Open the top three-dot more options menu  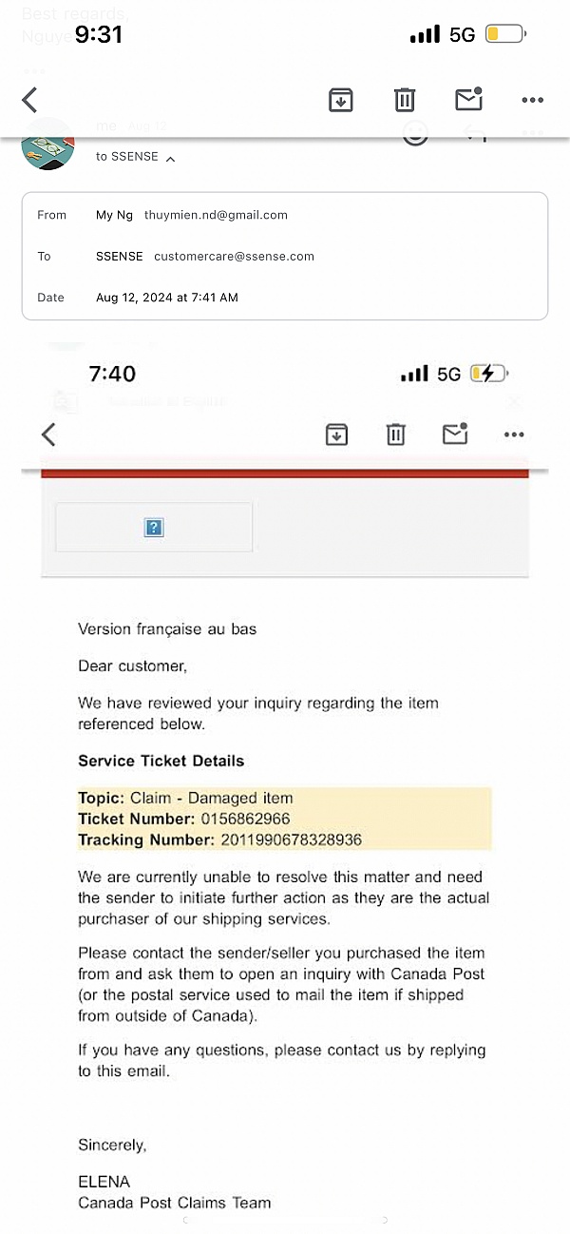(532, 100)
